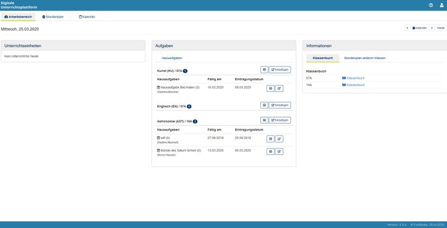Open the help question mark icon

tap(431, 5)
